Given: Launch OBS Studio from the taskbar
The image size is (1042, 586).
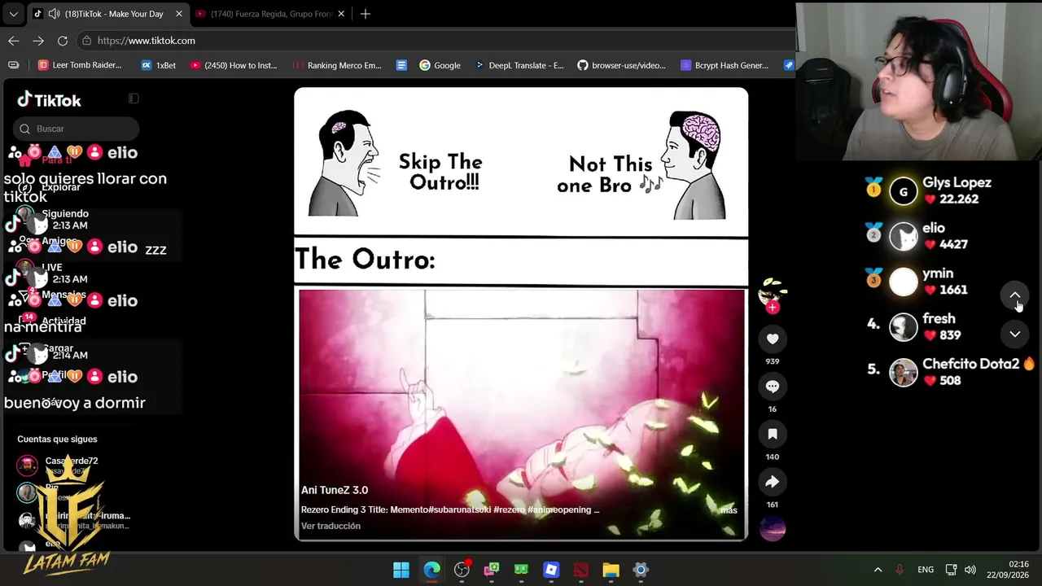Looking at the screenshot, I should pos(462,570).
